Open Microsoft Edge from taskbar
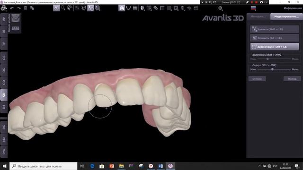Viewport: 303px width, 170px height. (x=92, y=166)
